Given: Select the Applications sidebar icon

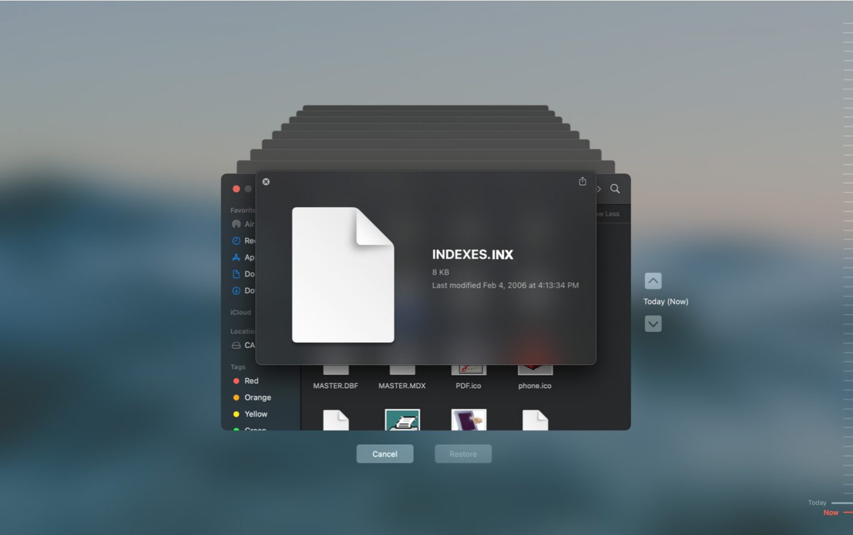Looking at the screenshot, I should 244,257.
